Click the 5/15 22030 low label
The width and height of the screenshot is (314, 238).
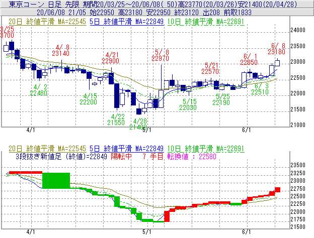pyautogui.click(x=188, y=104)
